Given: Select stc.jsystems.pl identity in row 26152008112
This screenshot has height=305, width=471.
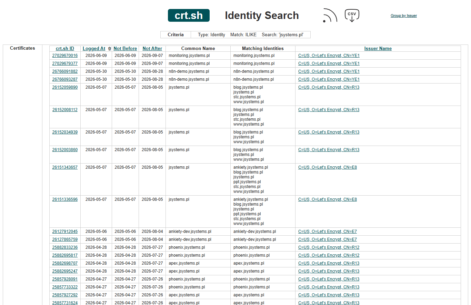Looking at the screenshot, I should point(247,119).
